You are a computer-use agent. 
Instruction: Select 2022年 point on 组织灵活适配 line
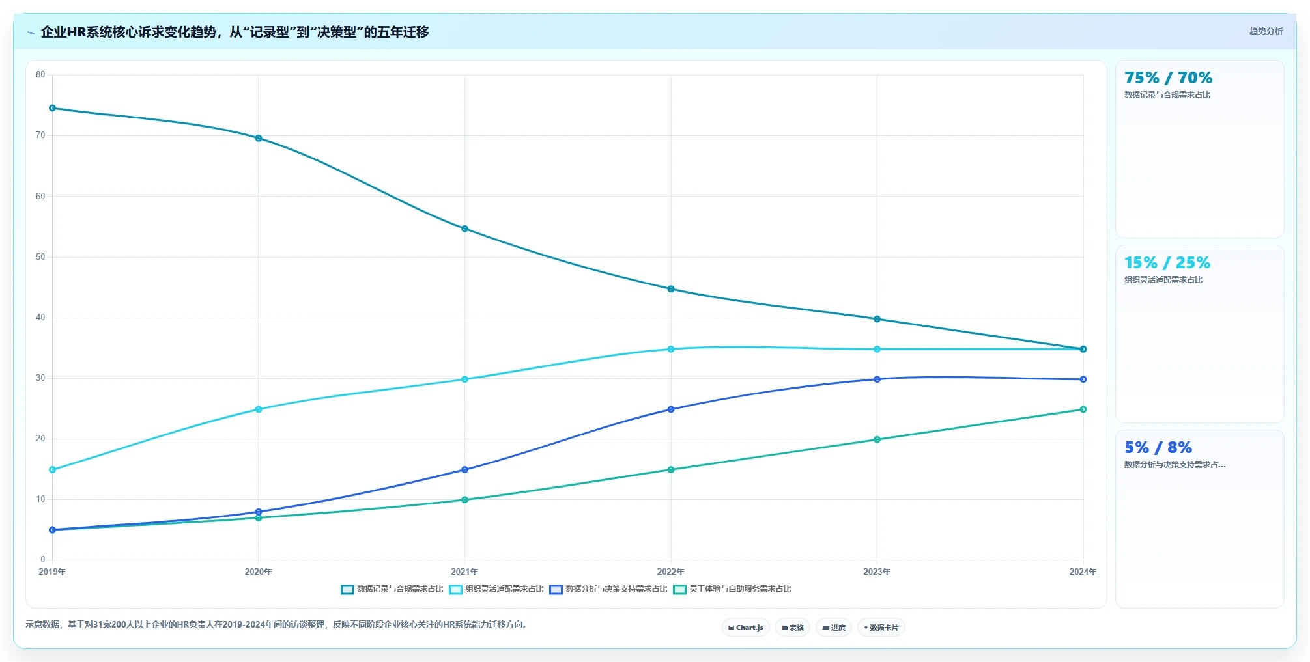tap(671, 349)
